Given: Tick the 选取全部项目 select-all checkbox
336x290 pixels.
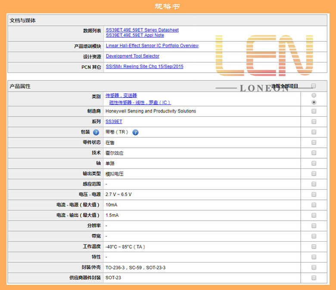Looking at the screenshot, I should point(314,86).
